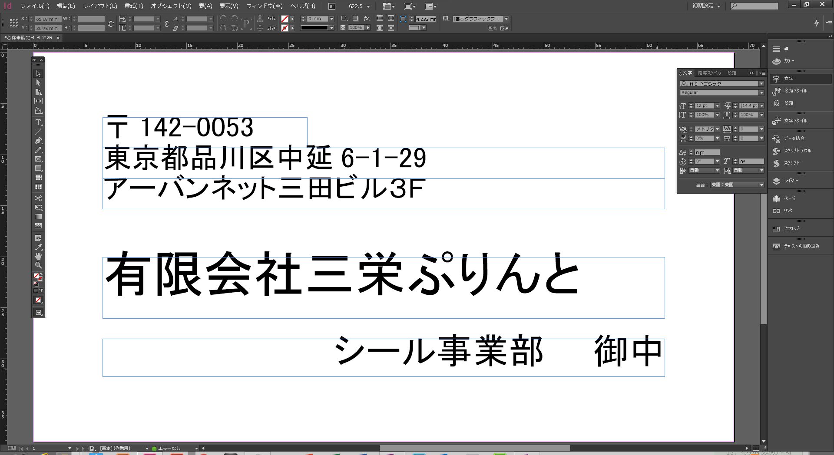Open the font style Regular dropdown

pos(761,92)
